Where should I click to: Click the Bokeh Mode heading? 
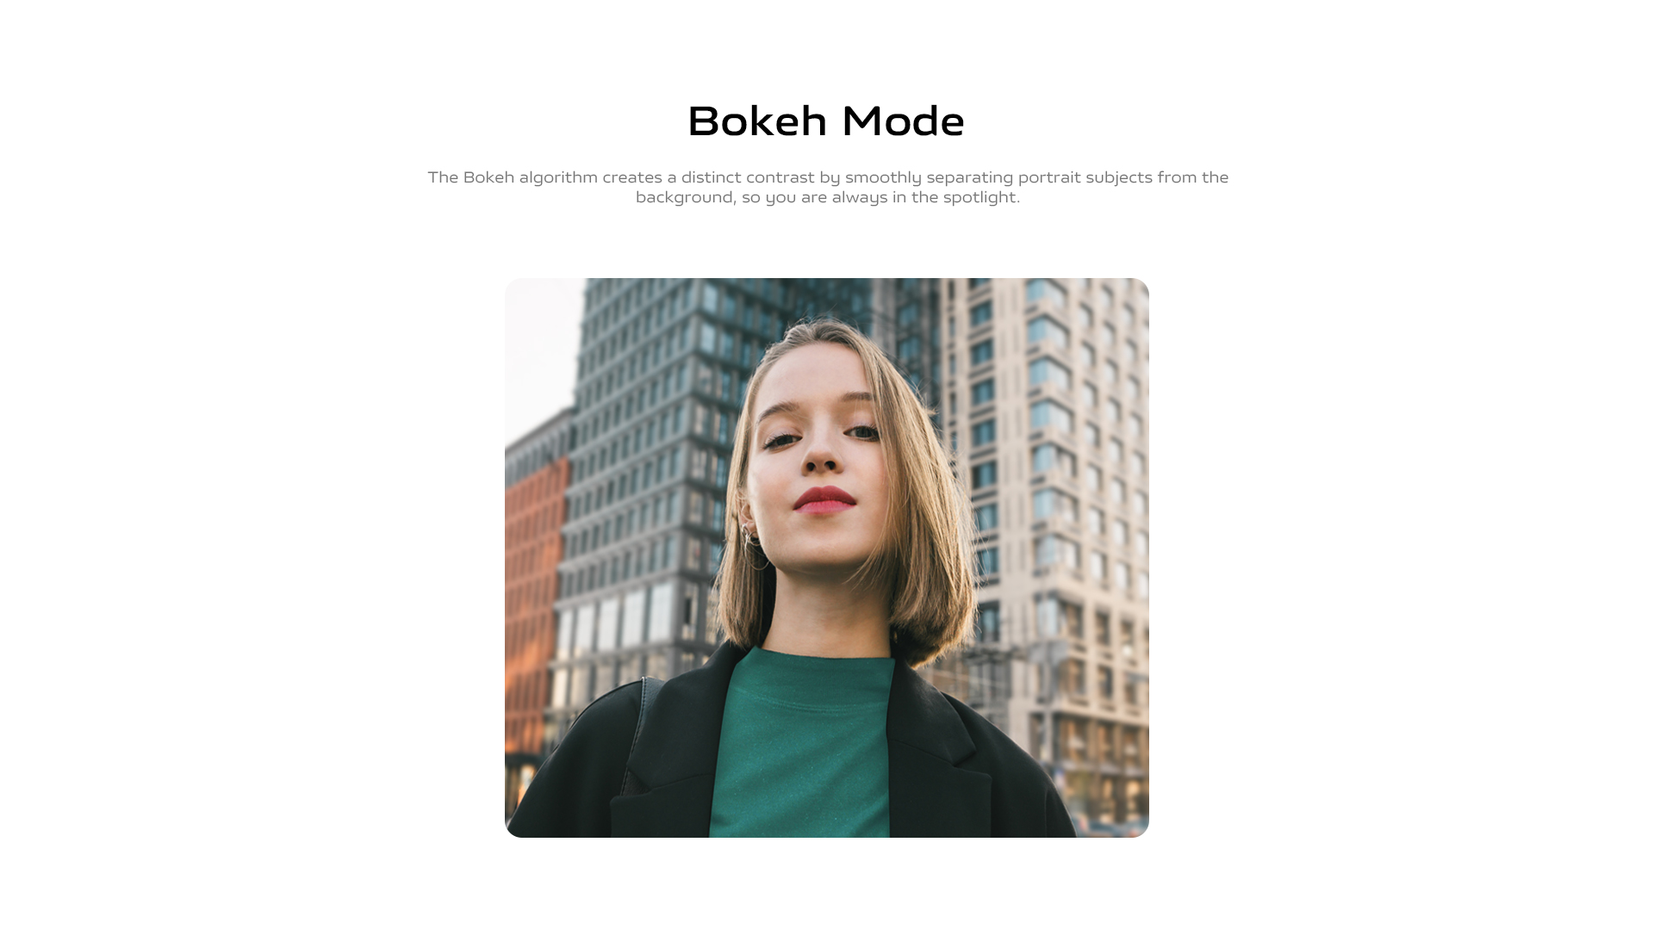pos(826,121)
